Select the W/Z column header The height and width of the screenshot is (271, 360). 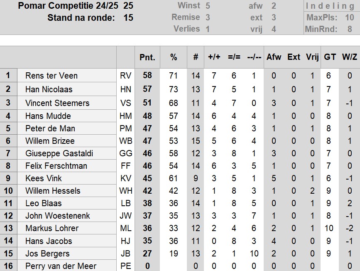coord(350,57)
